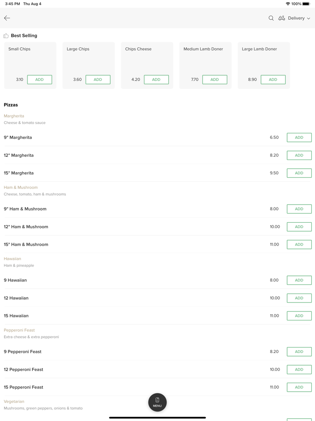The height and width of the screenshot is (421, 315).
Task: Tap the status bar date Thu Aug 4
Action: 32,4
